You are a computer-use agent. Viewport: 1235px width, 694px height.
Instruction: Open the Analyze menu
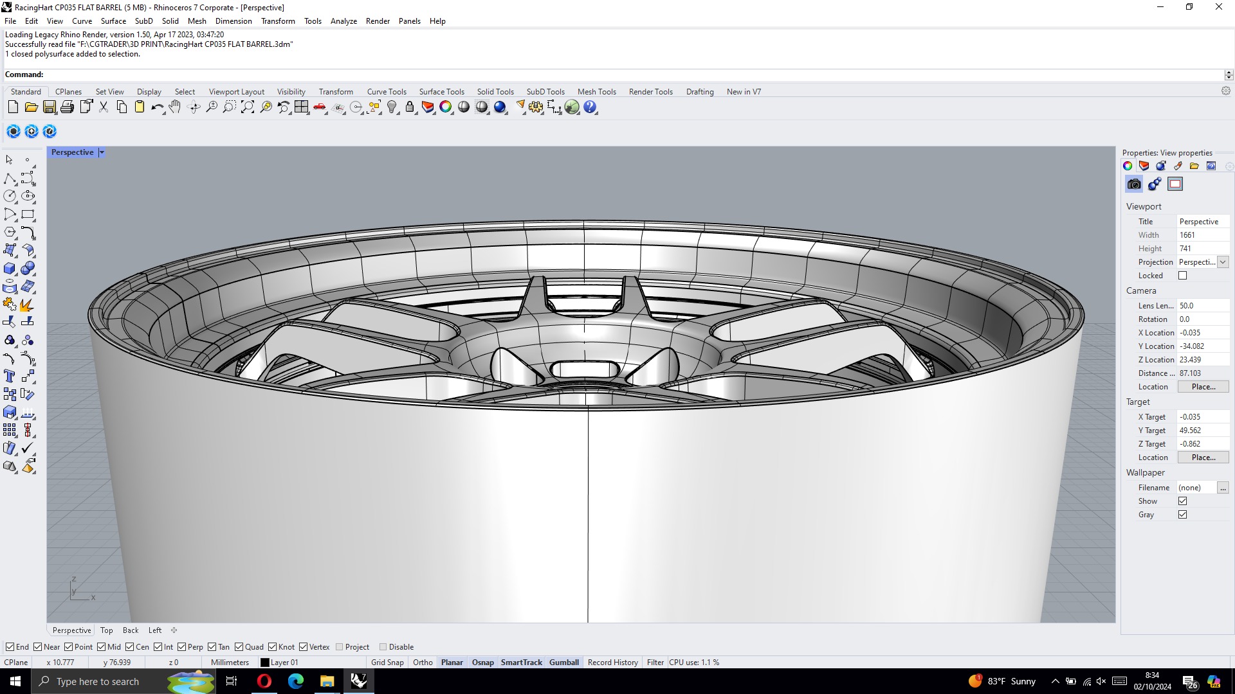[343, 21]
